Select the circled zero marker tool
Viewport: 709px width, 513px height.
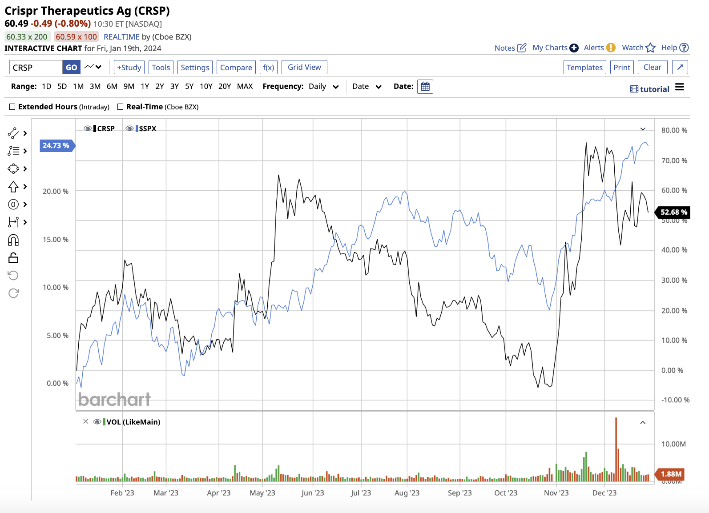tap(13, 204)
